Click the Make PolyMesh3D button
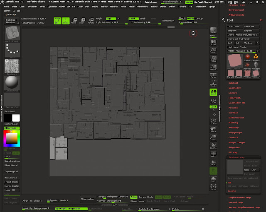 (x=247, y=35)
